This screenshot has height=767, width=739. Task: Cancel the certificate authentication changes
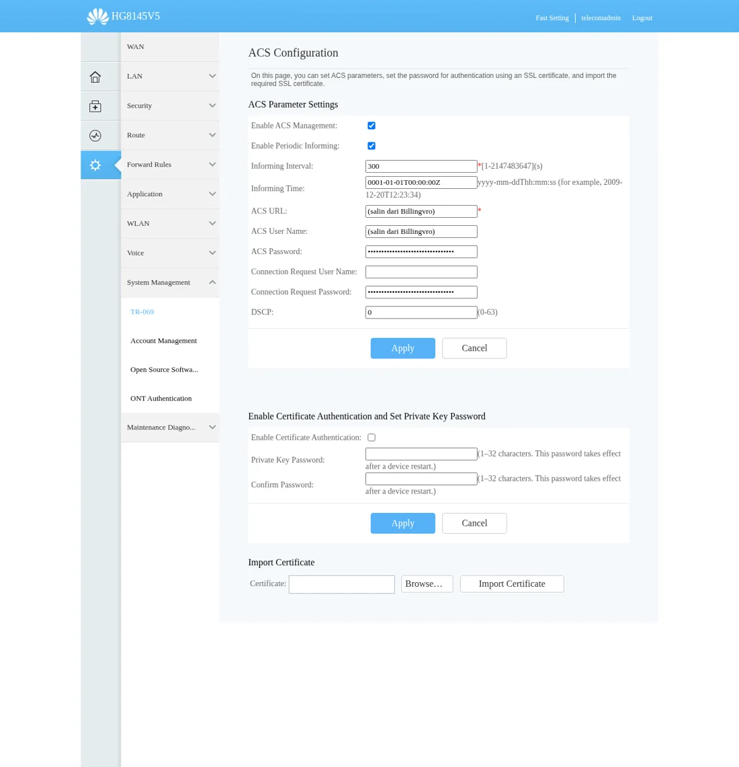tap(474, 524)
